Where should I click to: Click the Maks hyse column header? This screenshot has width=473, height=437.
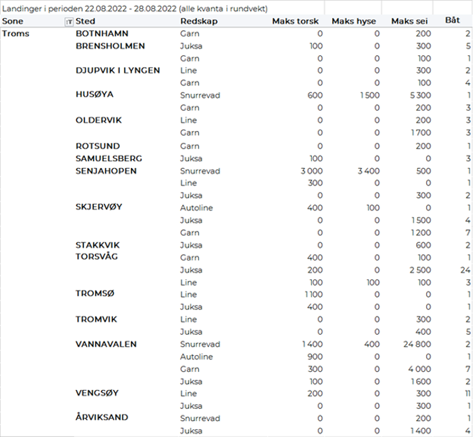[353, 21]
